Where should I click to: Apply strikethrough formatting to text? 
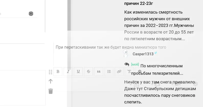[x=88, y=71]
